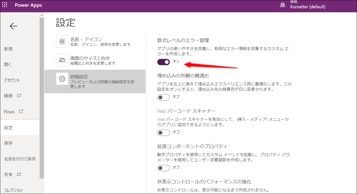Open the app launcher waffle icon
357x194 pixels.
point(5,5)
